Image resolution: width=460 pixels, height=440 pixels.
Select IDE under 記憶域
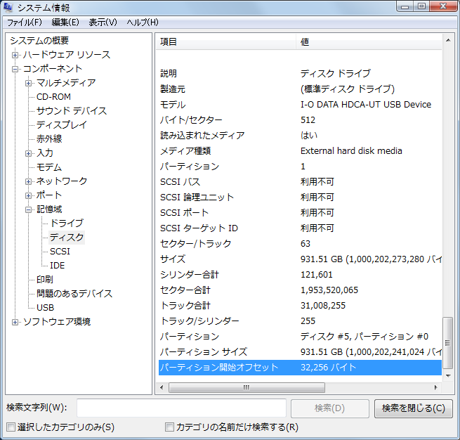(57, 266)
